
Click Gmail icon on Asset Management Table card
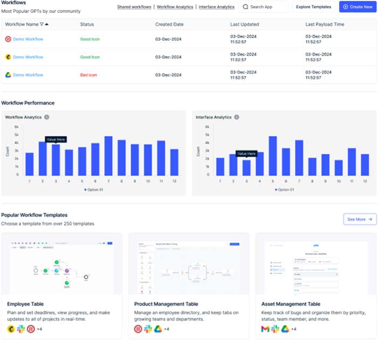click(x=265, y=329)
